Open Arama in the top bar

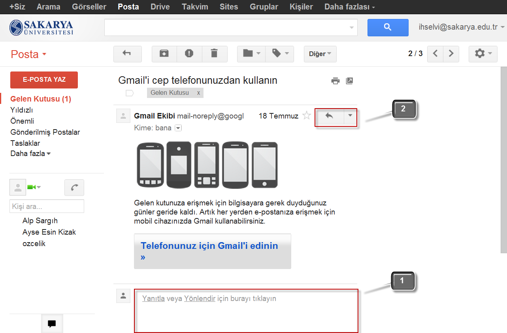[49, 7]
